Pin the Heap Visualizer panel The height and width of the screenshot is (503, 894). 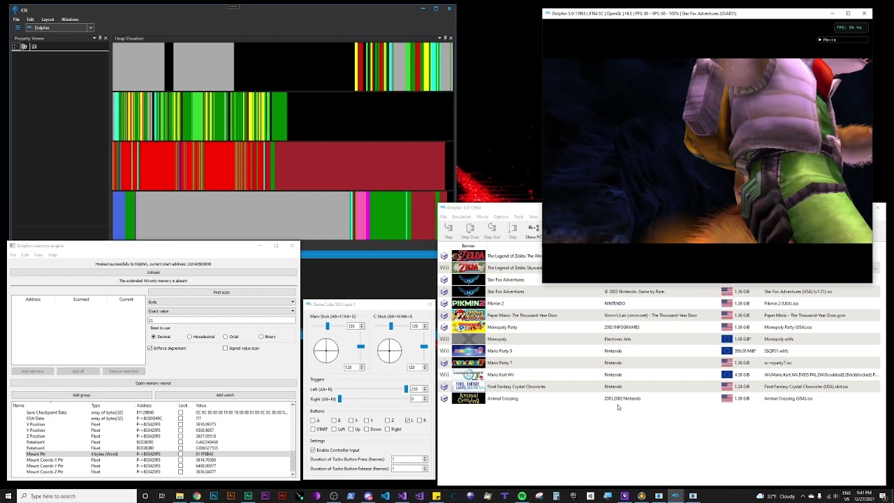point(445,38)
